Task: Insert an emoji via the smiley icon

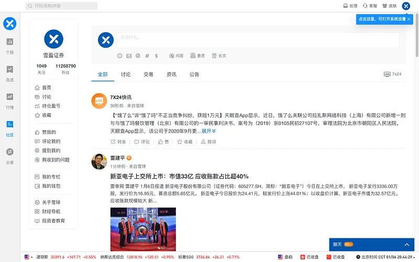Action: coord(120,56)
